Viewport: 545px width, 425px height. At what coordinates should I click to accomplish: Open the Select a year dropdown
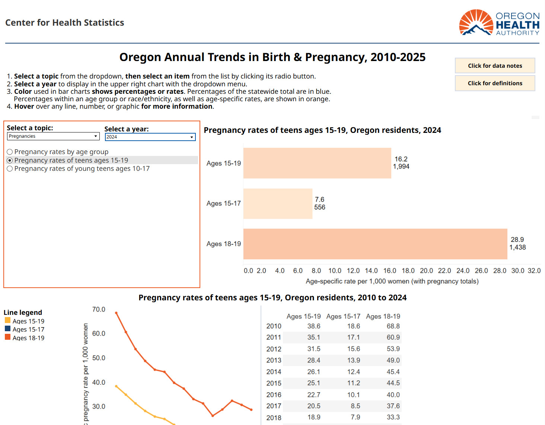pos(150,137)
